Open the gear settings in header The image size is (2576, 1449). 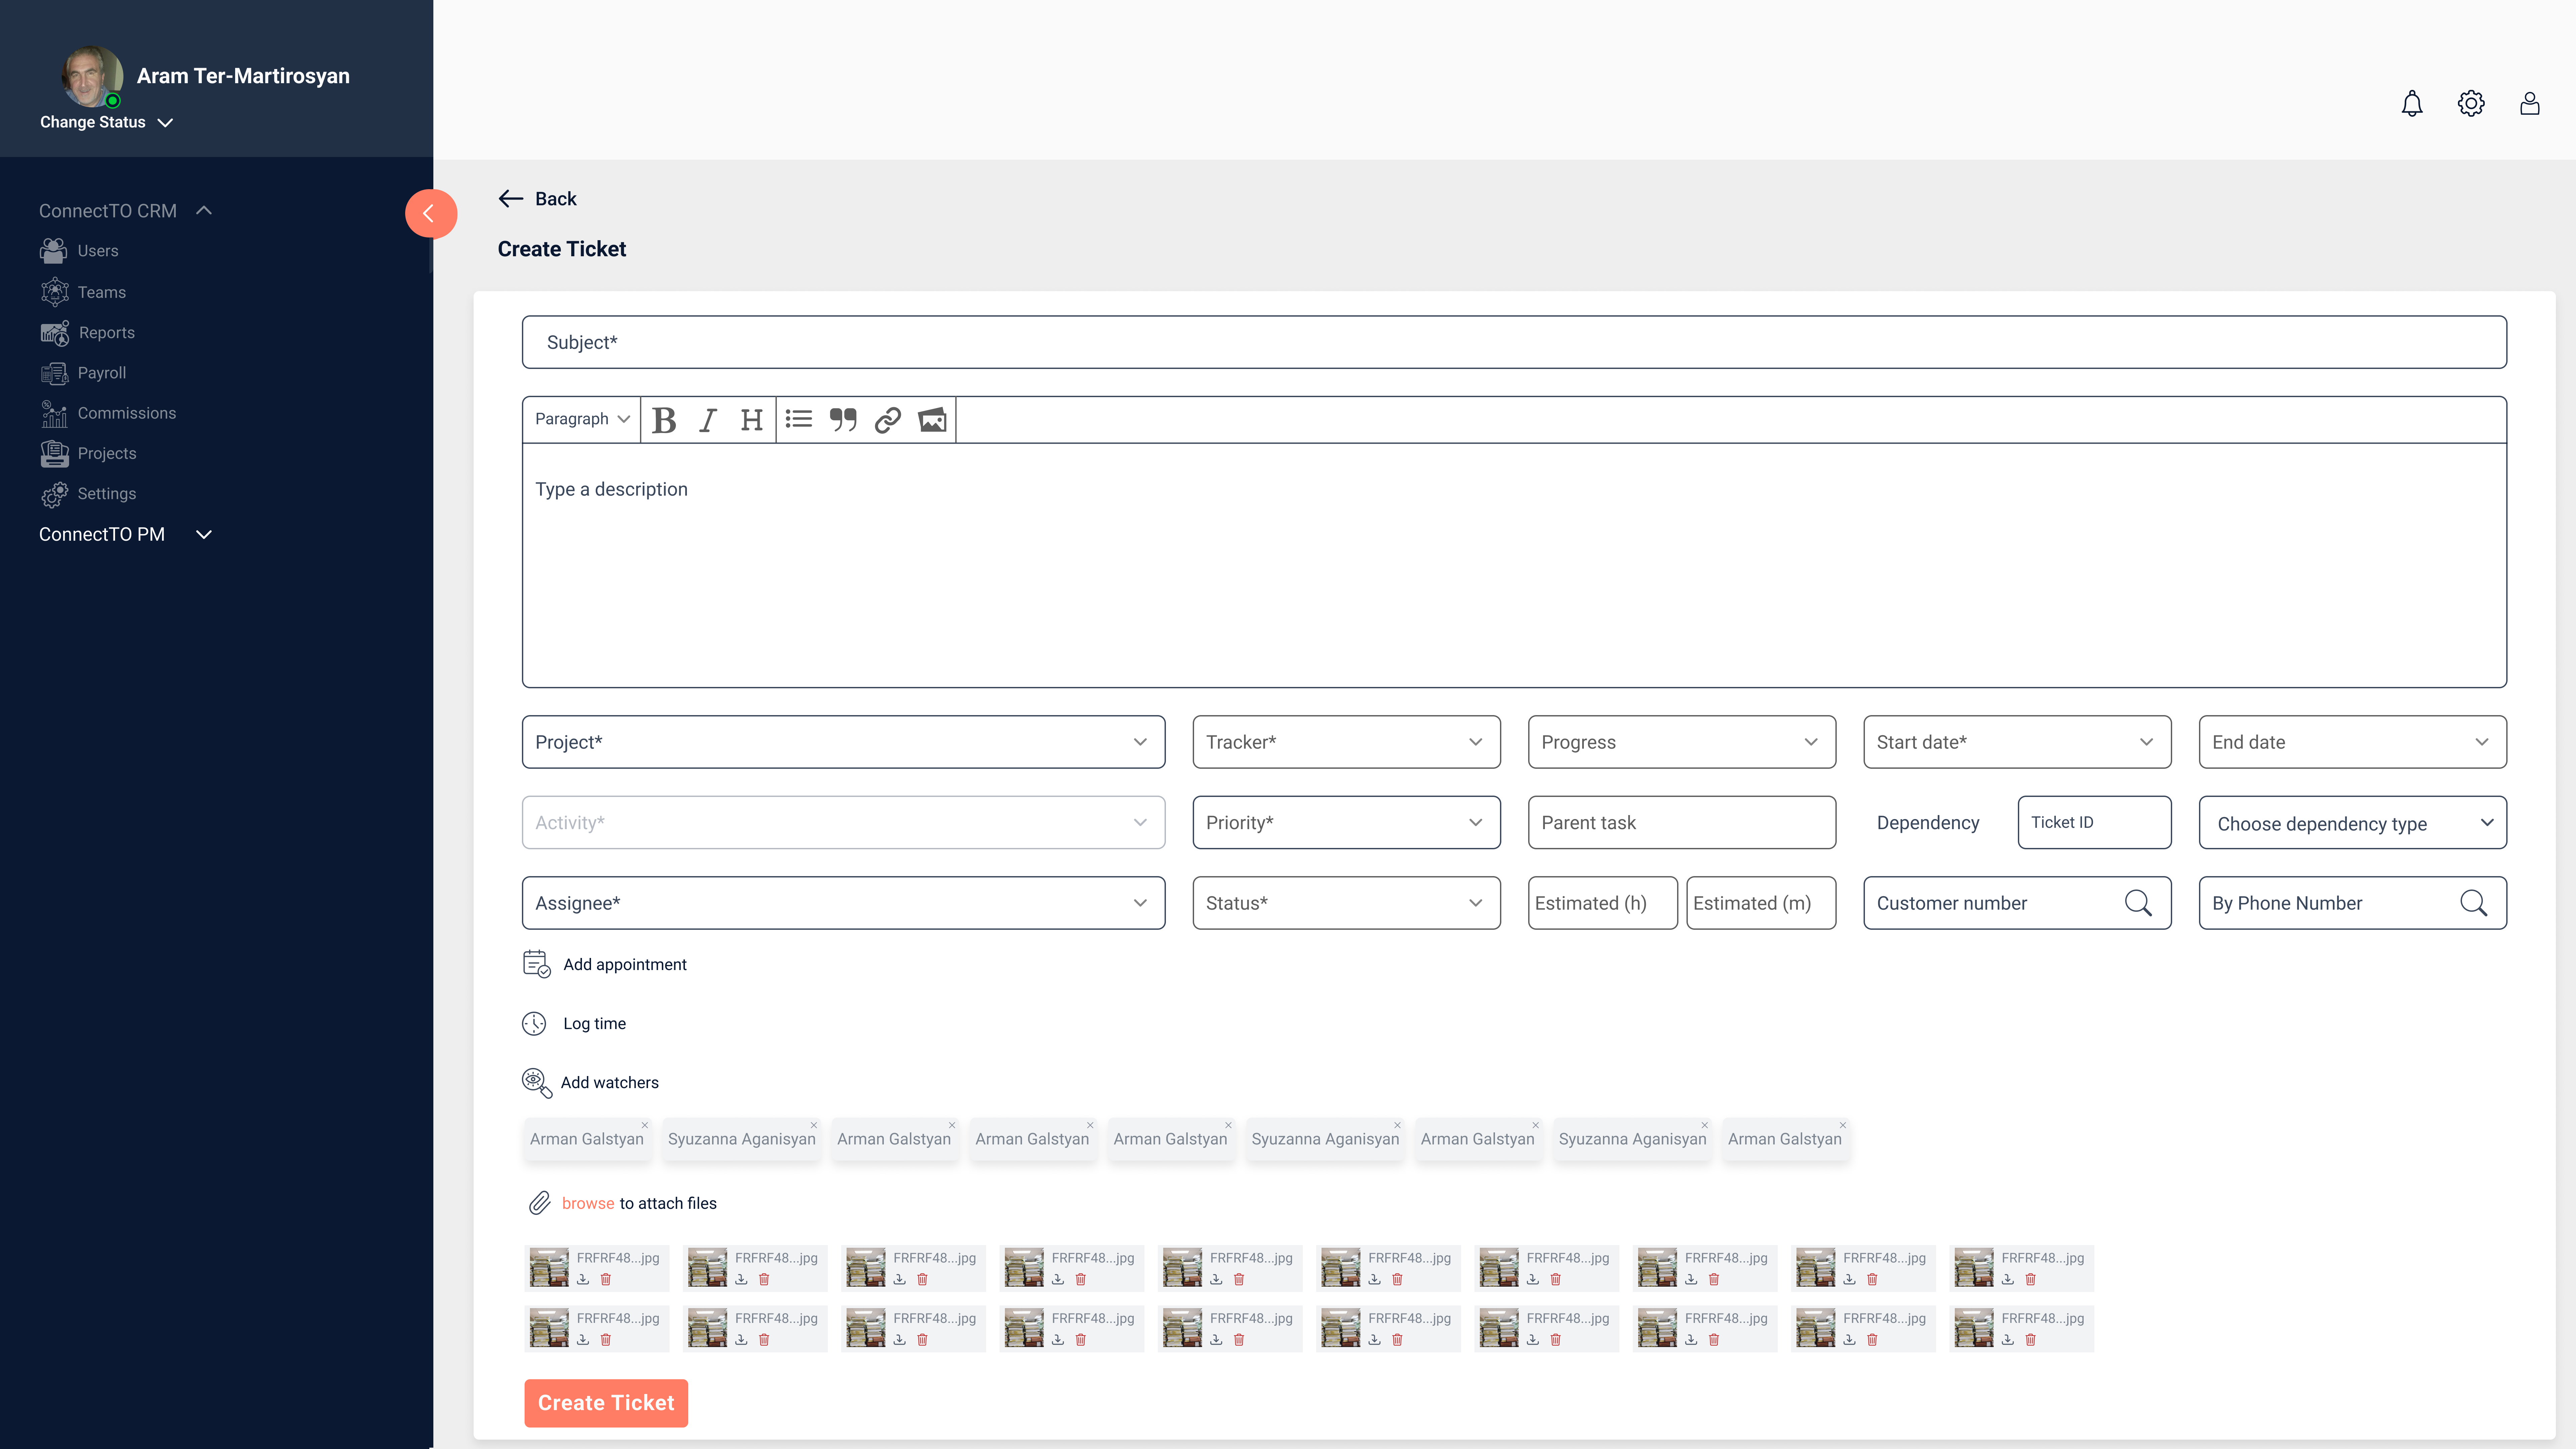(2471, 104)
